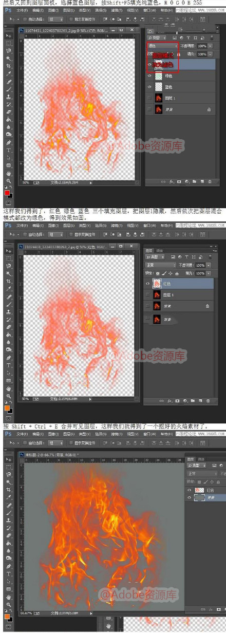Select the Hand tool in the second screenshot
This screenshot has width=226, height=633.
click(x=9, y=388)
